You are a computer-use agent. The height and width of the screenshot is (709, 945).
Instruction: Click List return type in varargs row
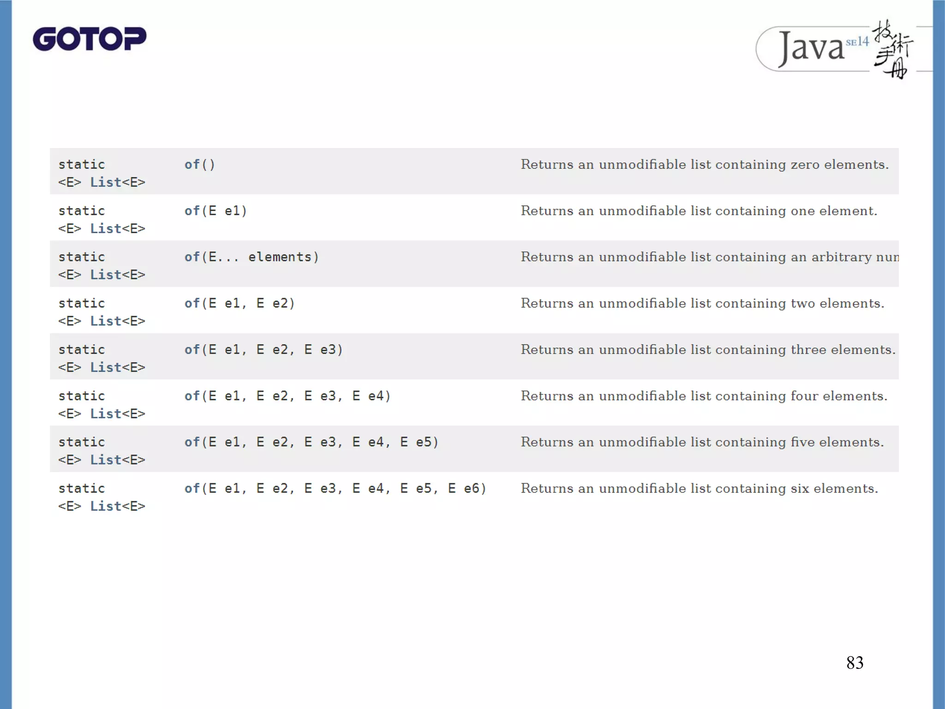point(105,275)
